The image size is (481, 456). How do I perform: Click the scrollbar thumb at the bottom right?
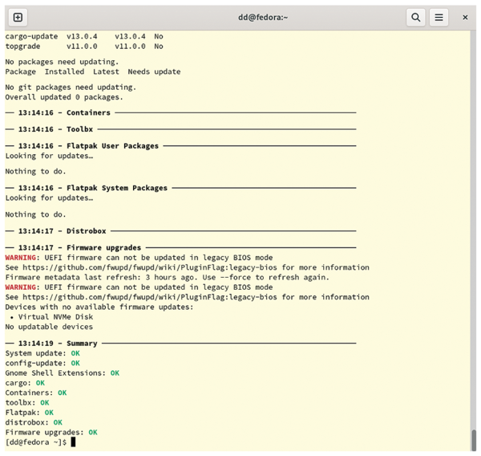point(473,440)
